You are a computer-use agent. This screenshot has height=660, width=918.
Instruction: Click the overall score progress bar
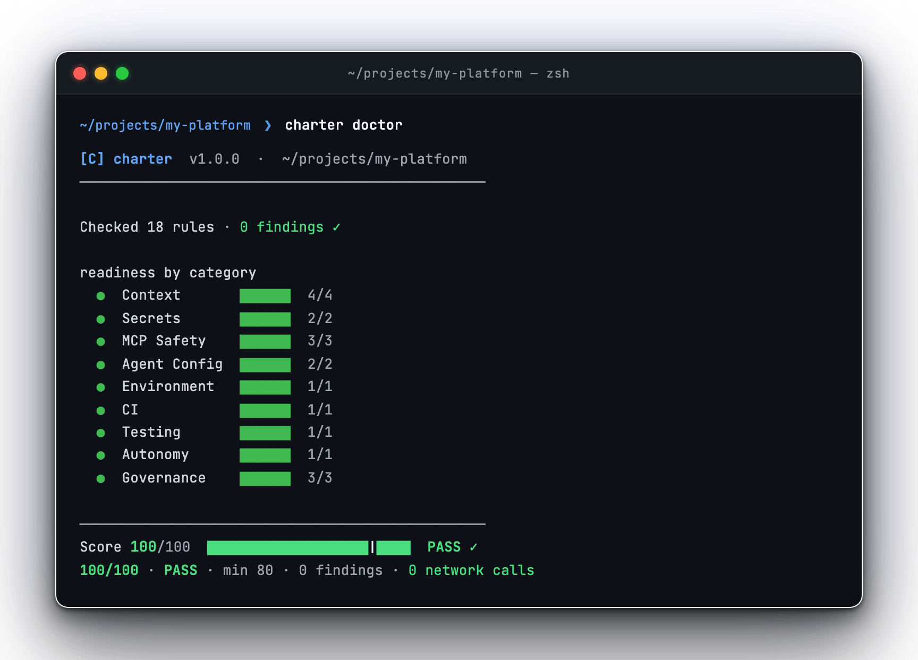click(309, 548)
